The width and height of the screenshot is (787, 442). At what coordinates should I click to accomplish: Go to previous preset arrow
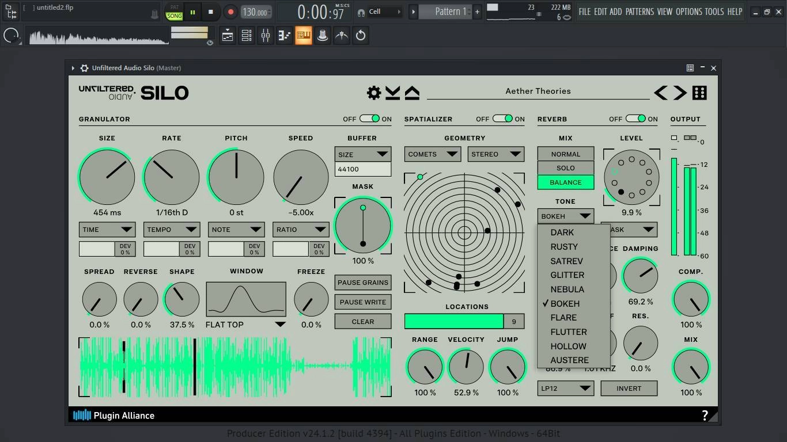pos(661,93)
